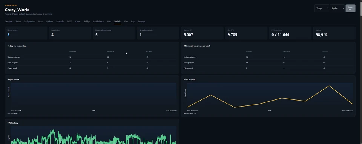
Task: Click the Crazy_World server title
Action: [x=17, y=10]
